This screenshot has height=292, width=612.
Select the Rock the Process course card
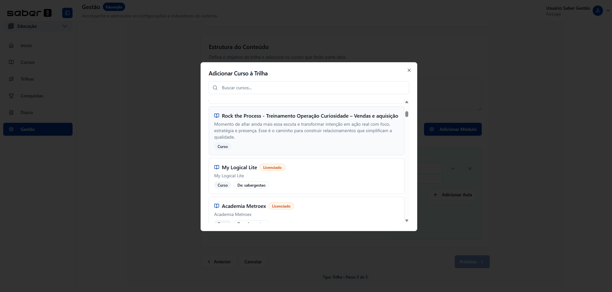306,131
